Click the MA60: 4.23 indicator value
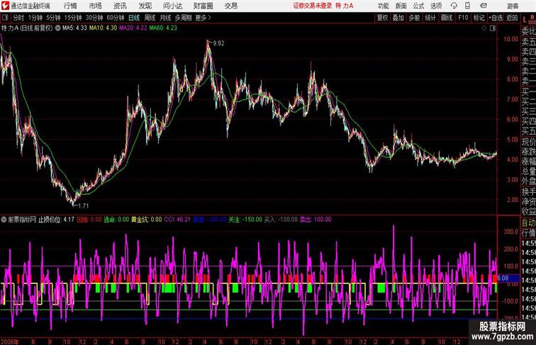Viewport: 536px width, 345px height. (163, 28)
